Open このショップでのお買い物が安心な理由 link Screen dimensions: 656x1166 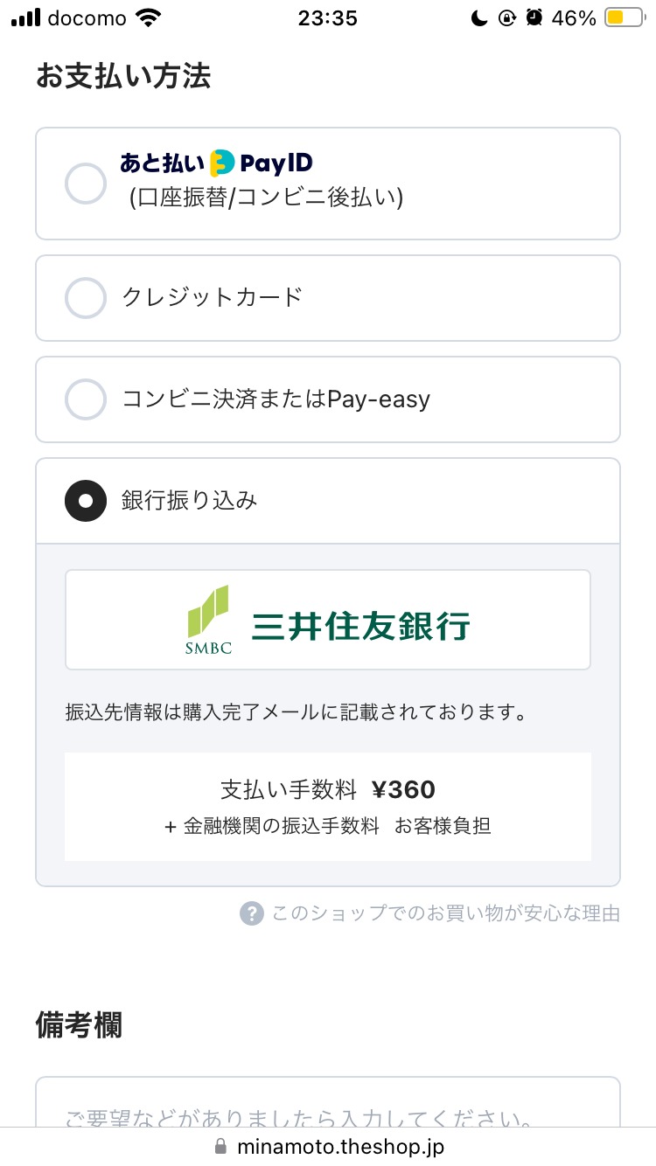[446, 913]
